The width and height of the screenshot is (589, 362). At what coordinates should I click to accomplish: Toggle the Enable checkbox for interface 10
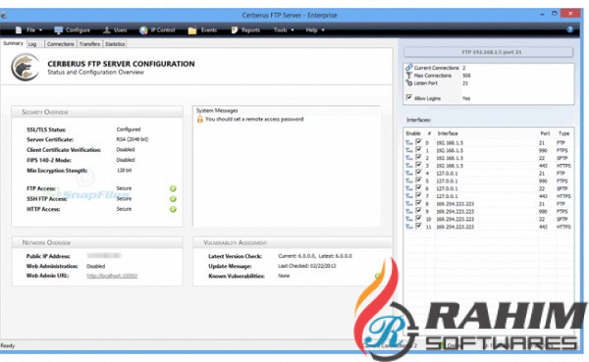(x=418, y=218)
